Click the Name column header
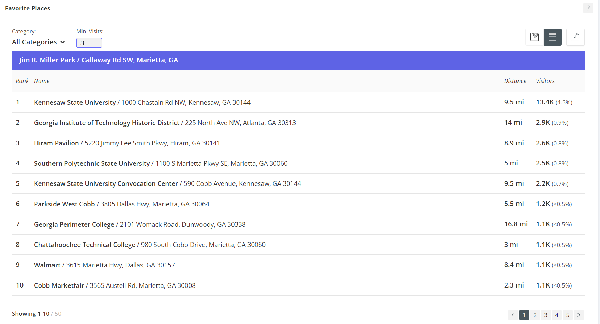The width and height of the screenshot is (600, 324). click(x=42, y=81)
